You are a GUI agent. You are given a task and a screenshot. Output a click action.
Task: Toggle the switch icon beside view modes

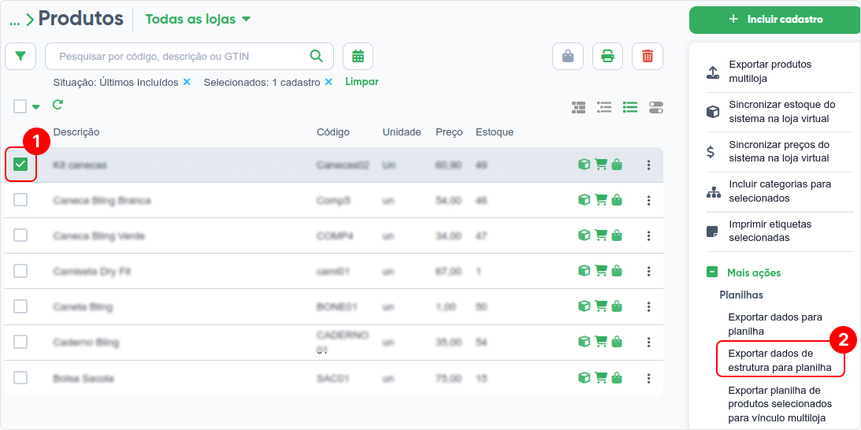[655, 107]
